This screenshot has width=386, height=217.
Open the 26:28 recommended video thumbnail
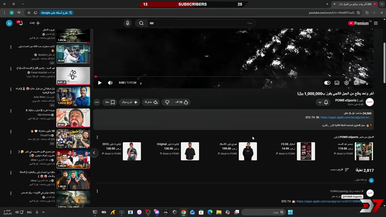click(73, 54)
